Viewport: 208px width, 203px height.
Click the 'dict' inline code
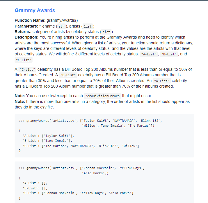coord(106,32)
